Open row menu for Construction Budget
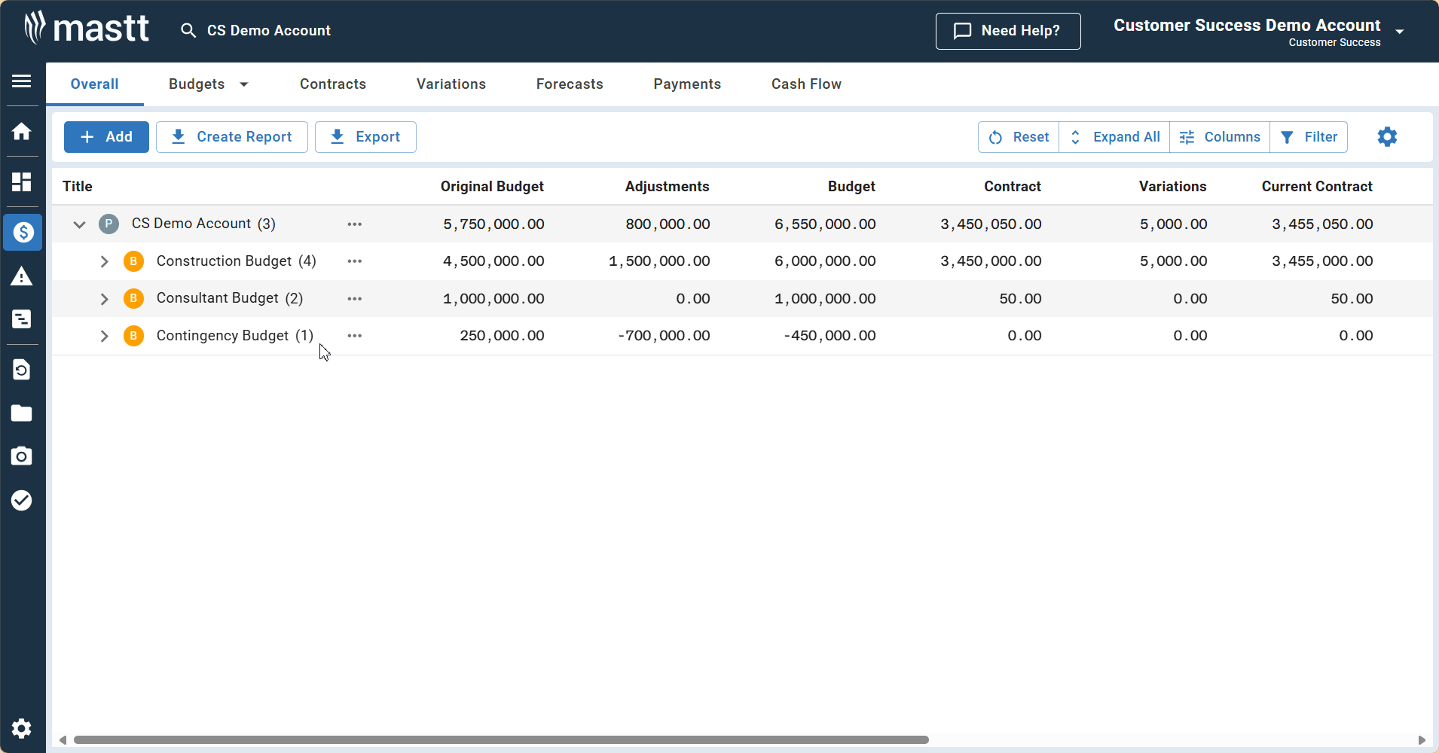 tap(355, 261)
